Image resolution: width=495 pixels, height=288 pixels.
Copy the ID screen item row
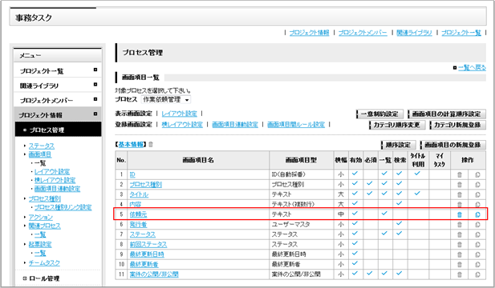point(477,174)
